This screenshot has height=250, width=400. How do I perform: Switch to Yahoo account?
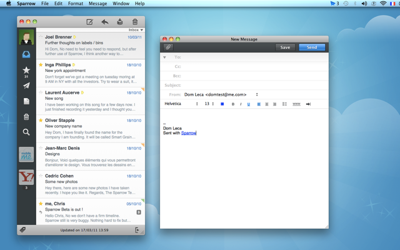click(x=26, y=177)
